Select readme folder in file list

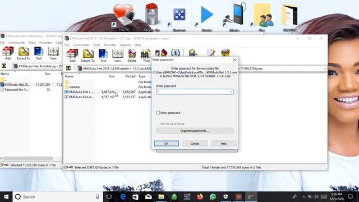74,87
